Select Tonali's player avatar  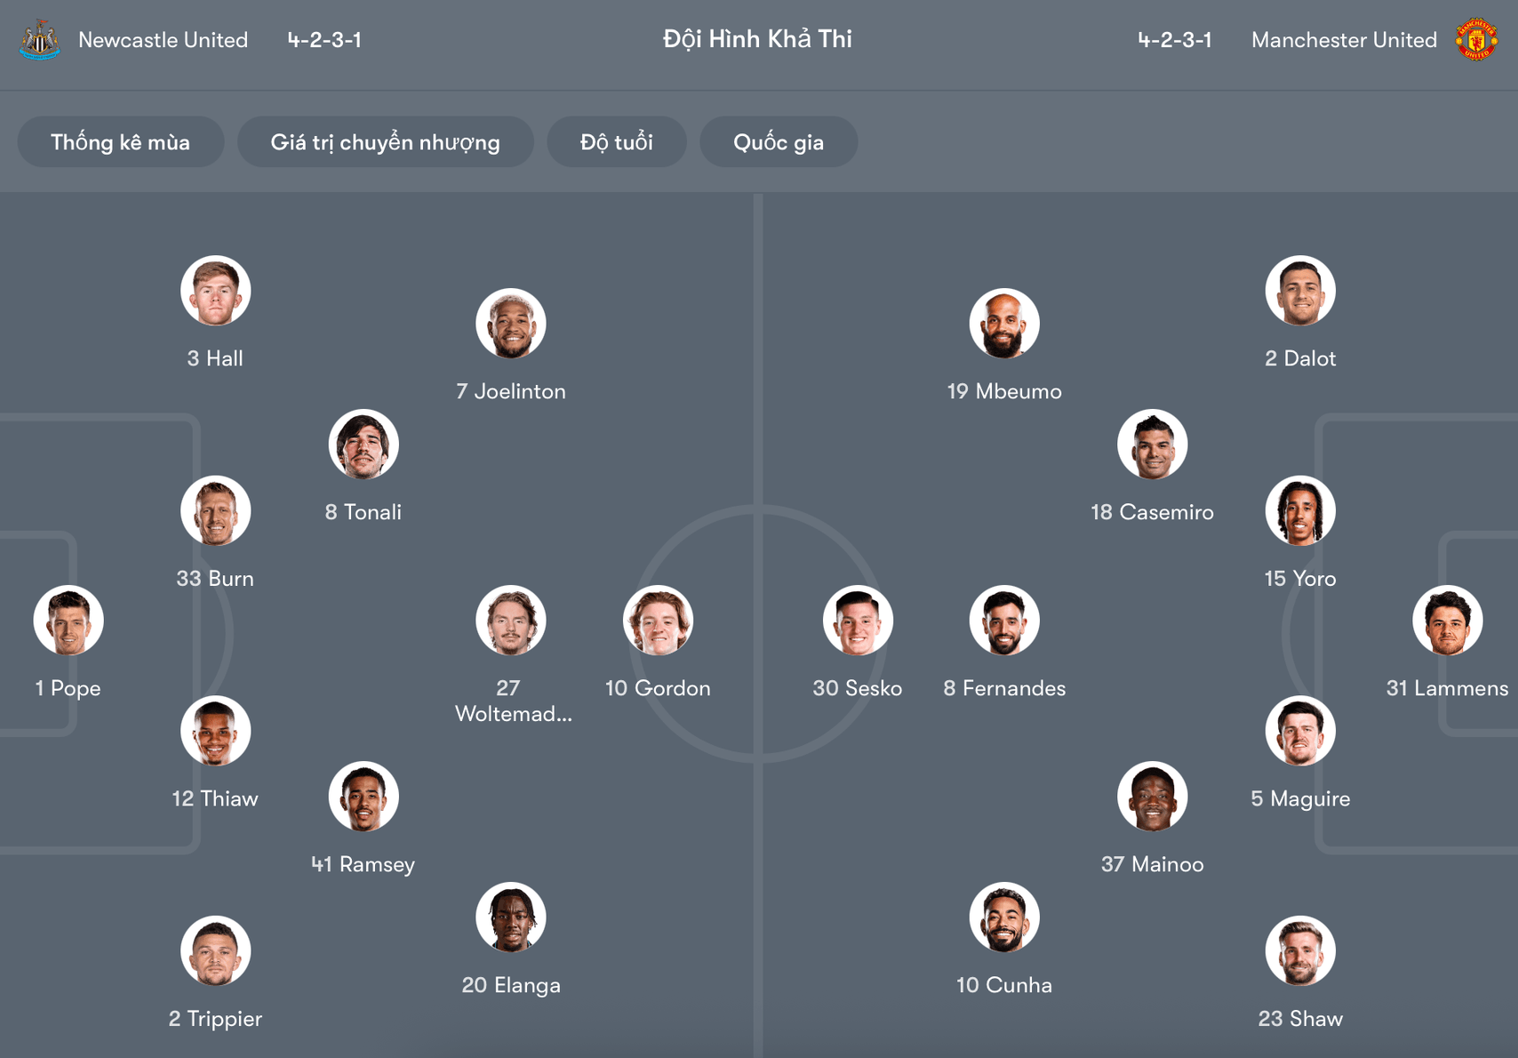click(x=364, y=445)
